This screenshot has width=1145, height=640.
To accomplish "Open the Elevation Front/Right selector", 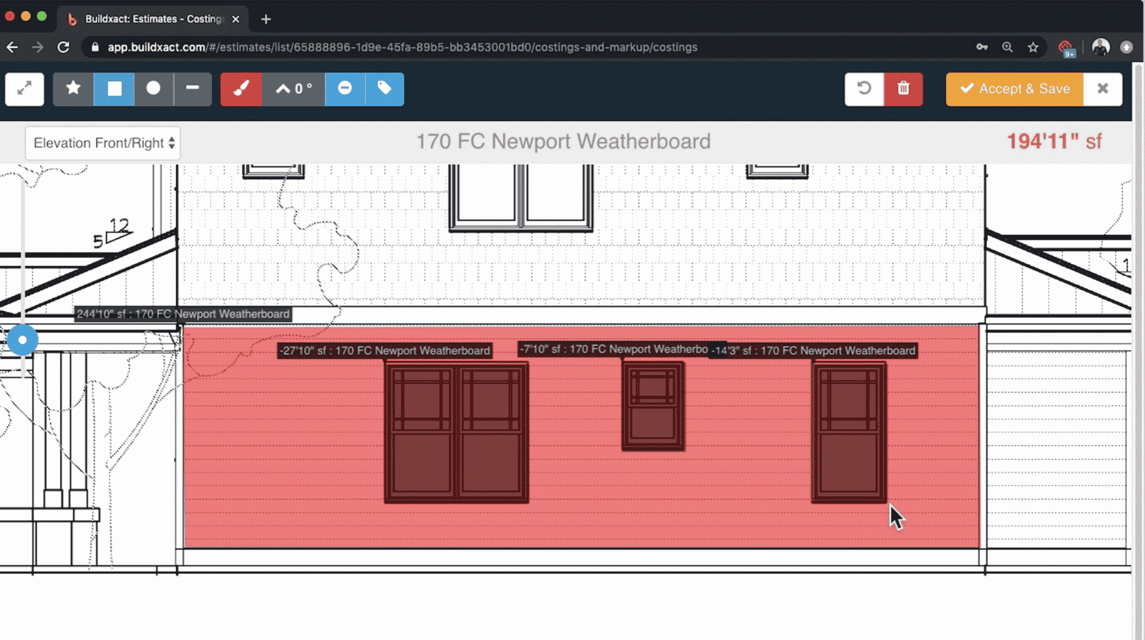I will coord(103,143).
